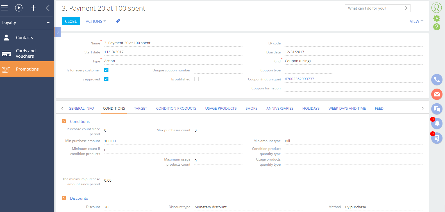445x212 pixels.
Task: Click the LP code field
Action: [x=354, y=43]
